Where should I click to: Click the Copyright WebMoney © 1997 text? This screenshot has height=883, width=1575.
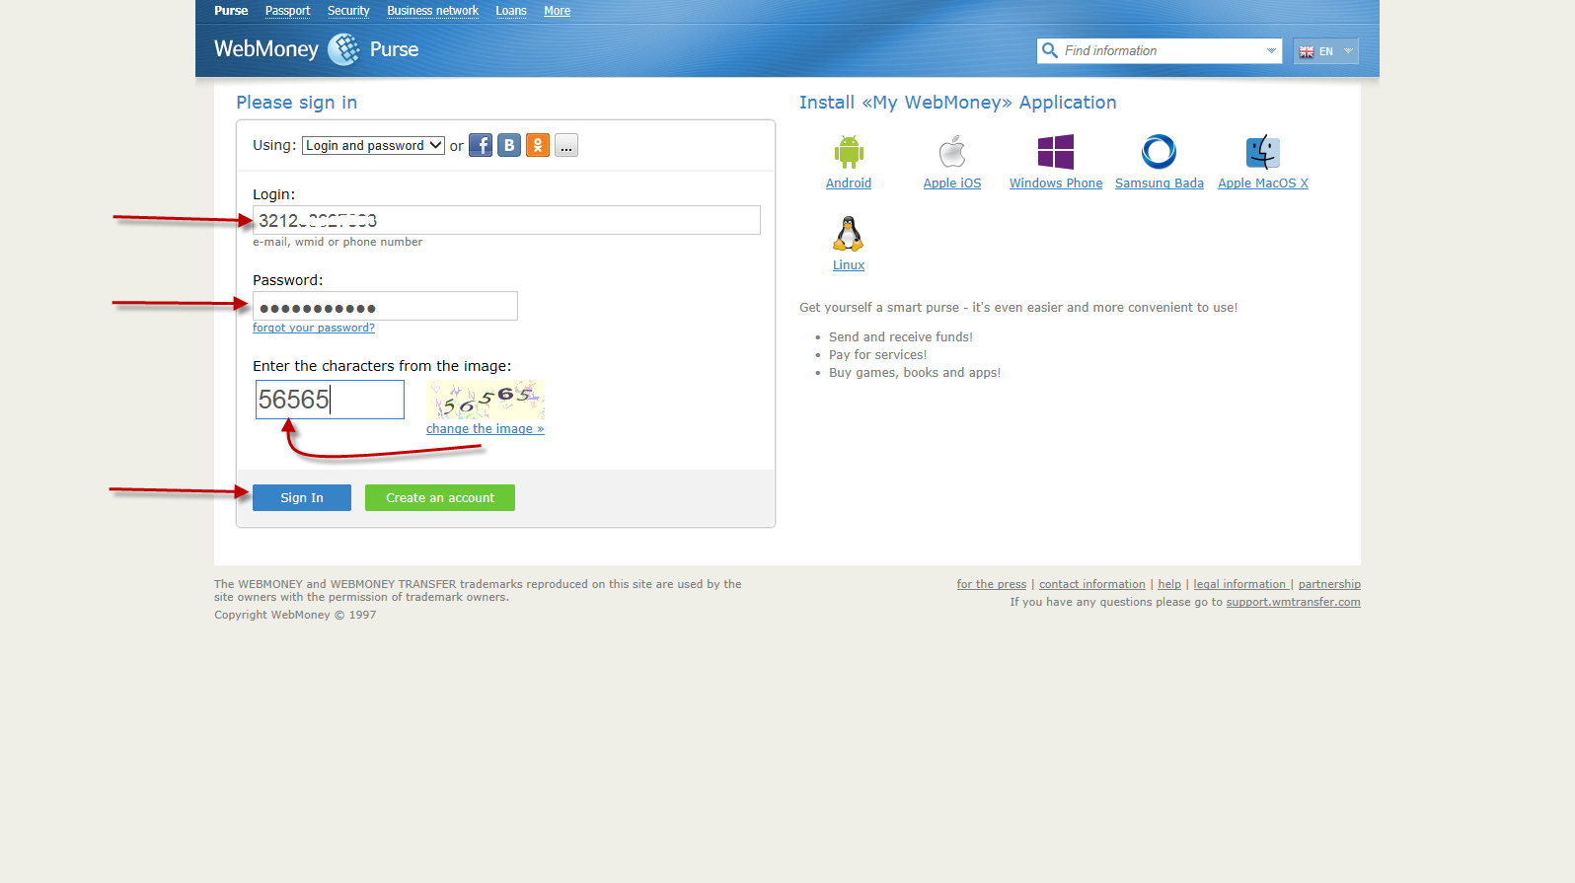coord(295,615)
